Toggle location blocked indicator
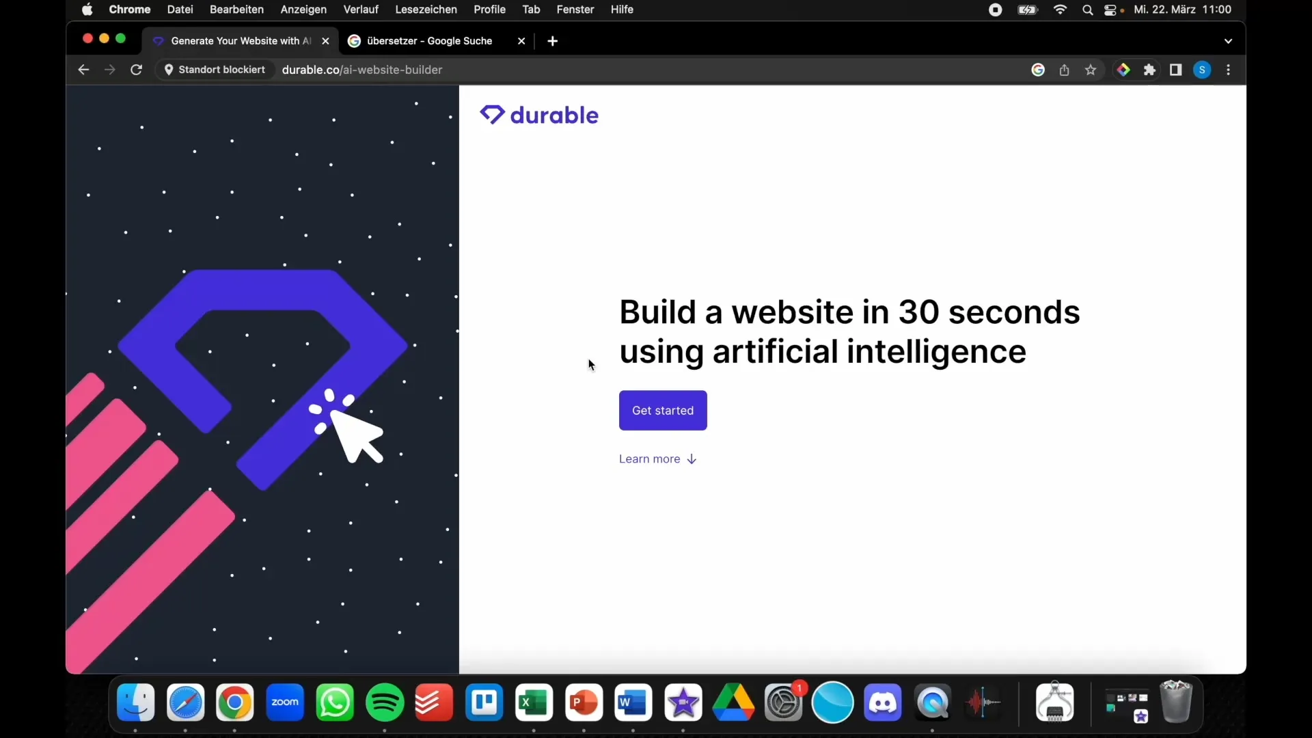Image resolution: width=1312 pixels, height=738 pixels. pos(214,70)
